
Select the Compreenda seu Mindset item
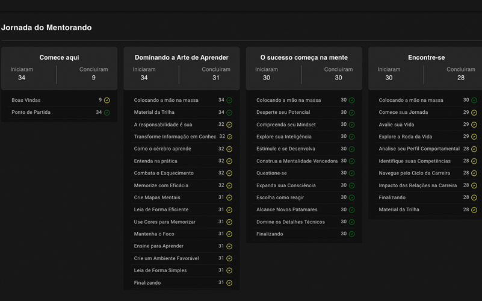(286, 125)
